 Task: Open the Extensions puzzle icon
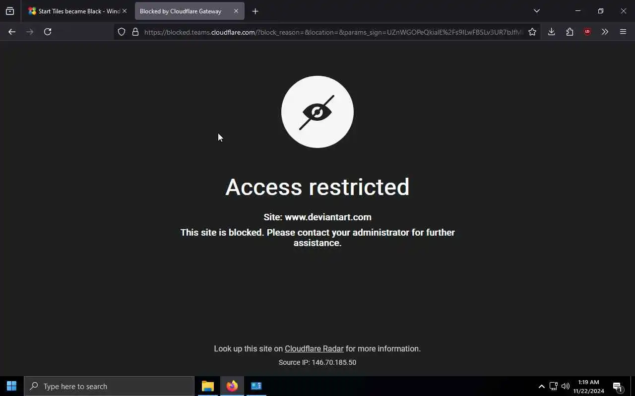pyautogui.click(x=570, y=32)
